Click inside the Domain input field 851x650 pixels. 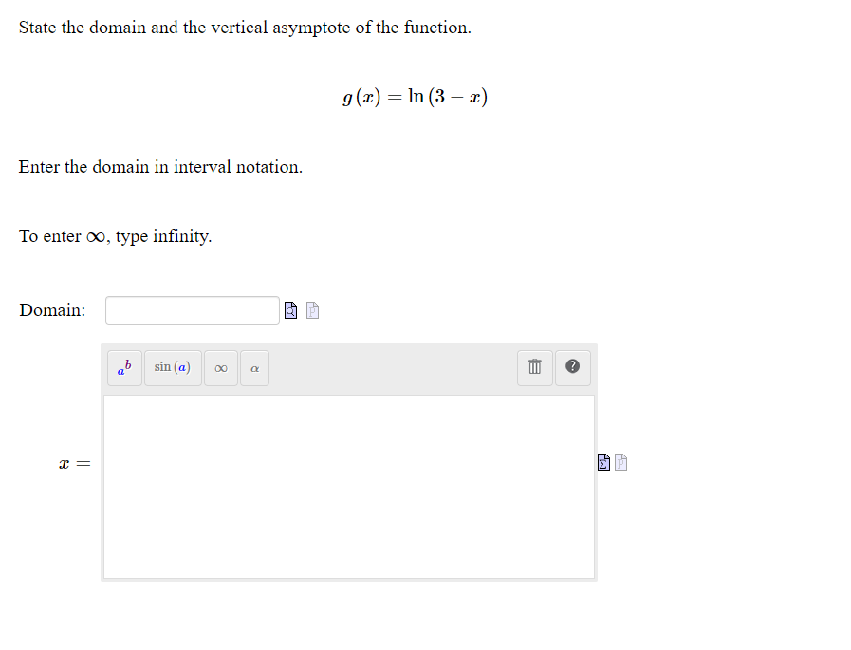[192, 309]
